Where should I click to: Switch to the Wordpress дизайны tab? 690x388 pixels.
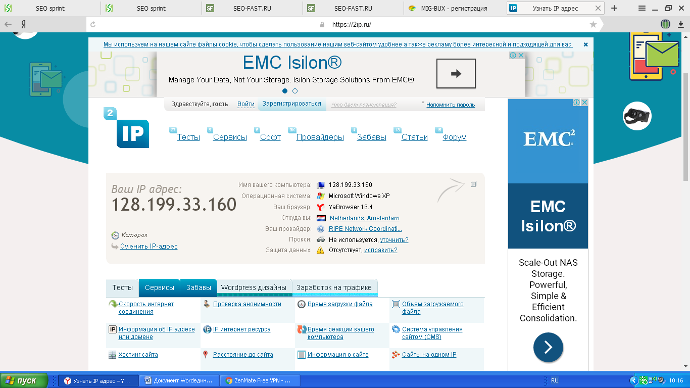(254, 287)
